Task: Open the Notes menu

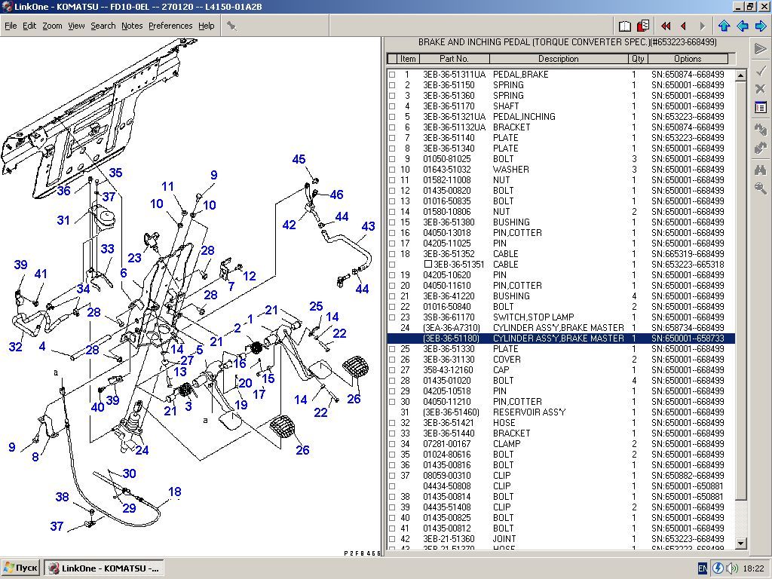Action: (132, 26)
